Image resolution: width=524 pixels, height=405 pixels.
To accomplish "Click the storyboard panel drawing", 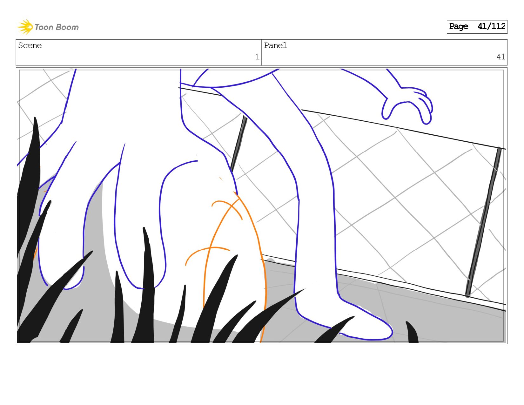I will [261, 206].
